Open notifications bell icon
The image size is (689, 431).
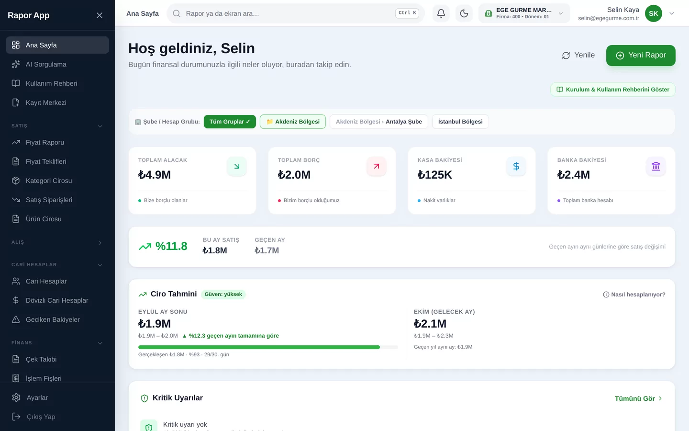441,13
